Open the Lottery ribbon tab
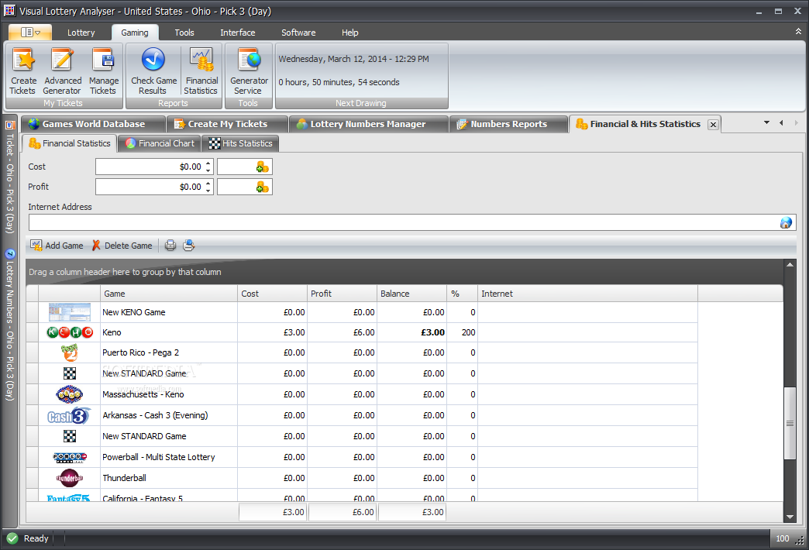809x550 pixels. click(x=81, y=33)
